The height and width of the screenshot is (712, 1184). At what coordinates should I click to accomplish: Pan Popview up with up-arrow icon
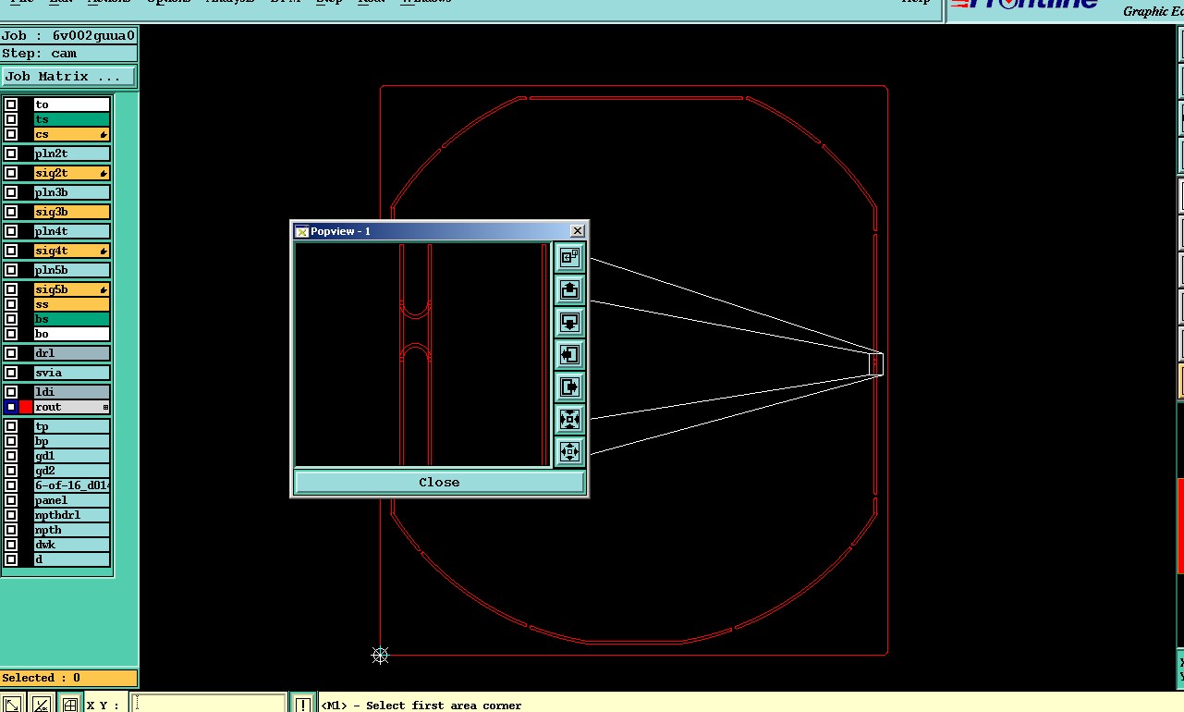pos(569,290)
